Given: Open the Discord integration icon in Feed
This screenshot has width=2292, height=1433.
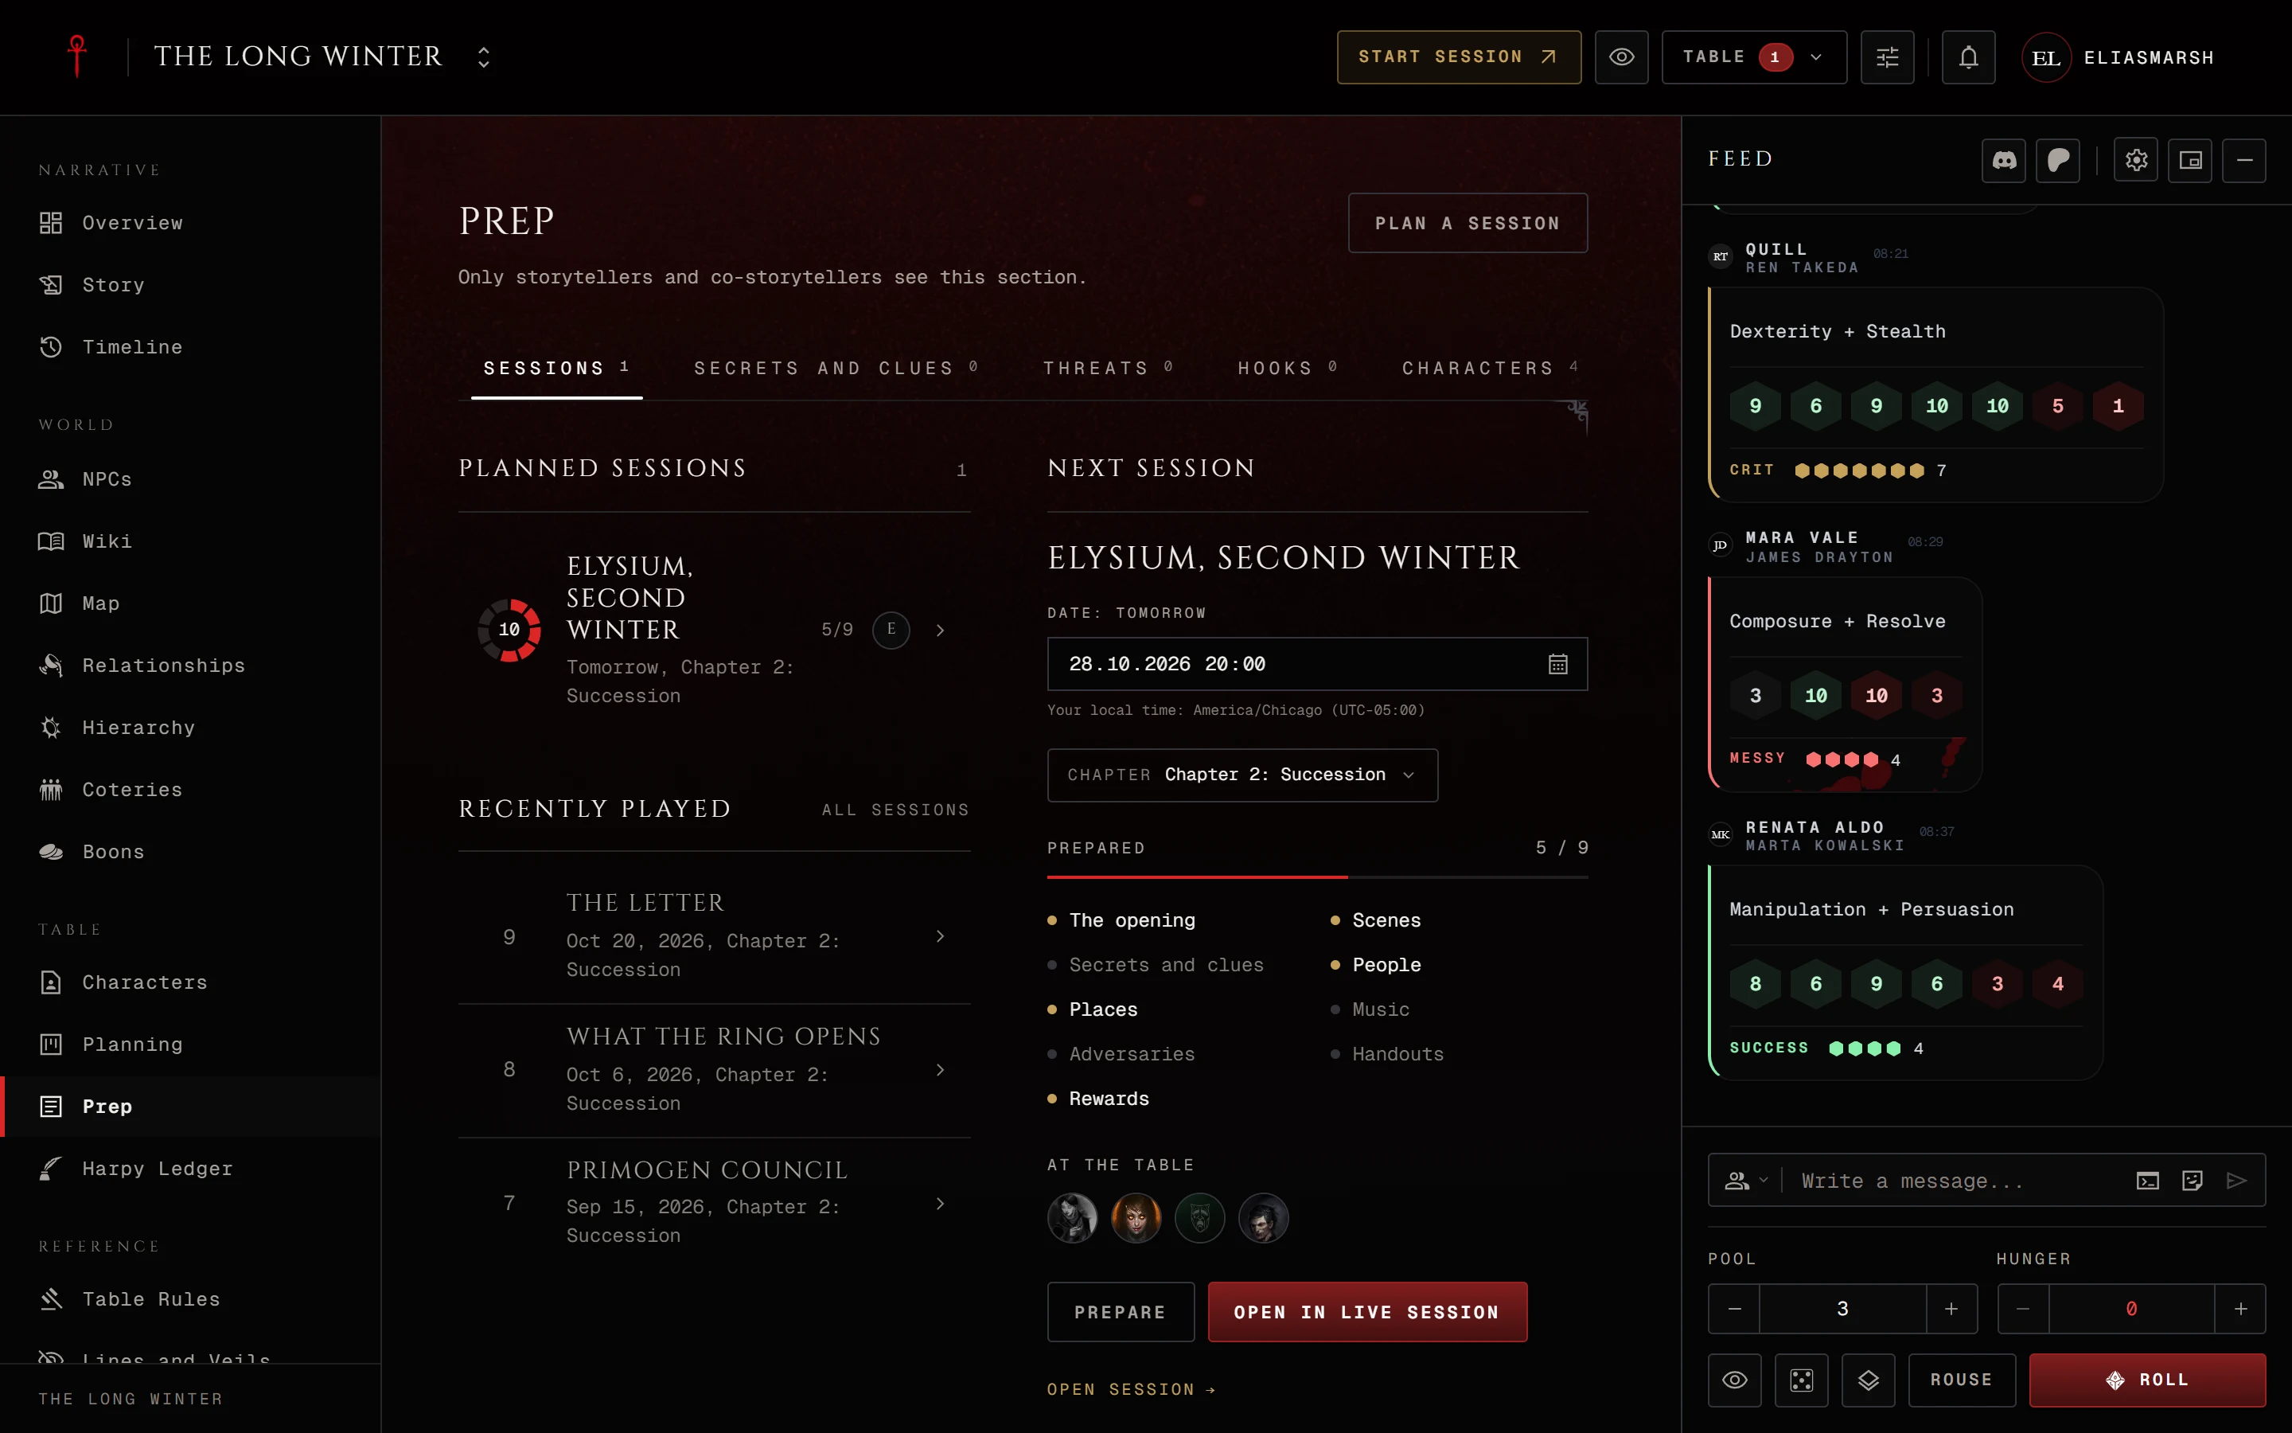Looking at the screenshot, I should pos(2003,160).
